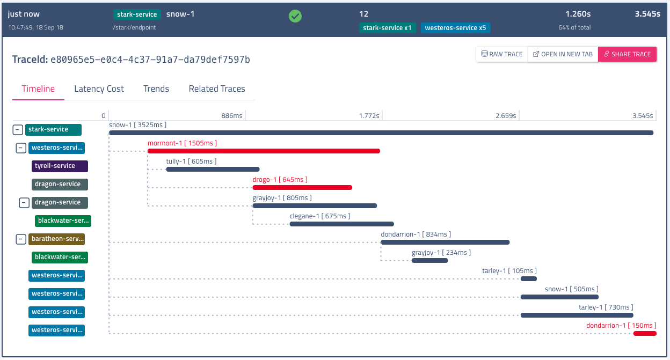Click the drogo-1 [ 645ms ] label
The width and height of the screenshot is (670, 360).
280,180
